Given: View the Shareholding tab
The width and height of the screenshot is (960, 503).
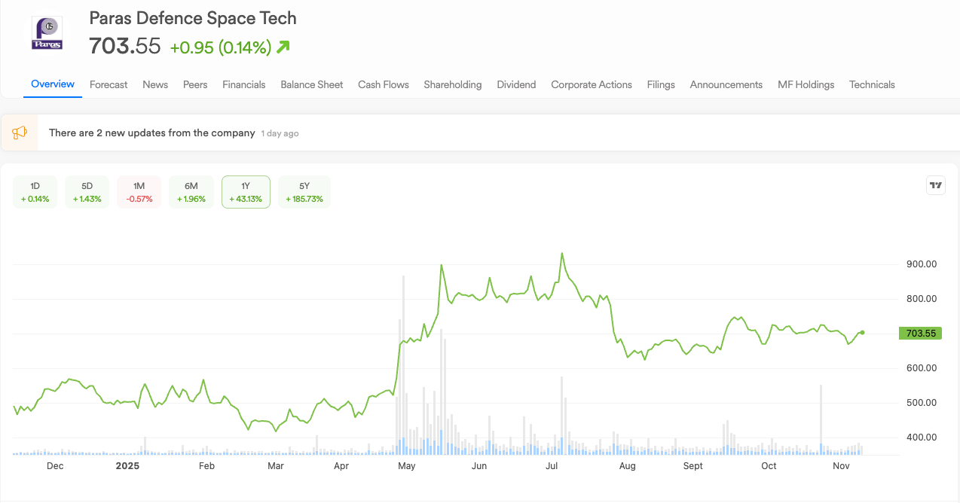Looking at the screenshot, I should pyautogui.click(x=453, y=84).
